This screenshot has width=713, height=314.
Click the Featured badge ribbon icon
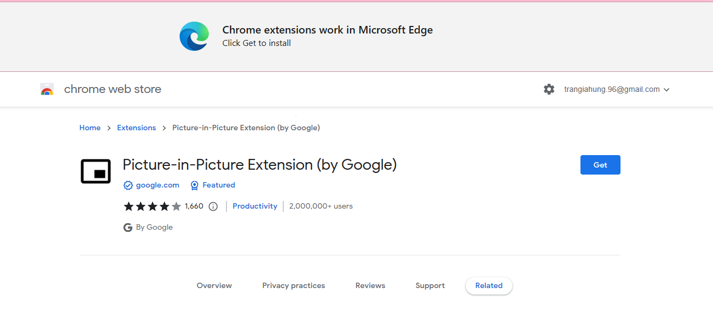[195, 185]
